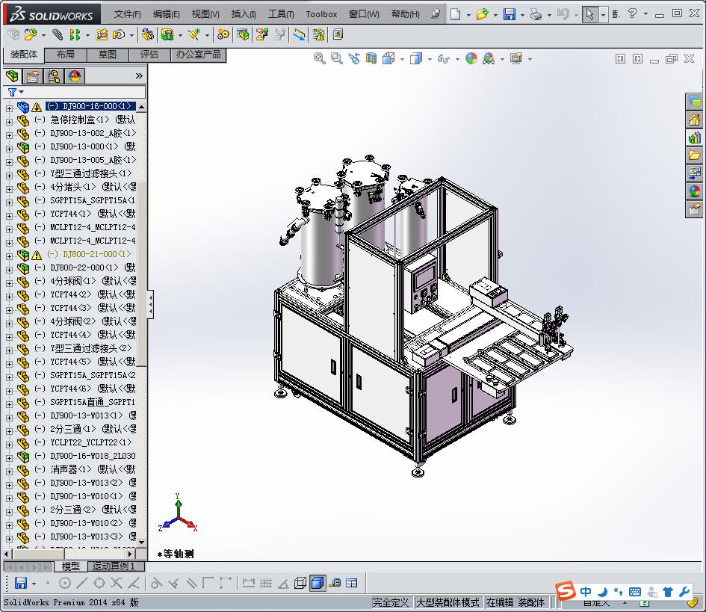Open the Toolbox menu

(x=321, y=14)
